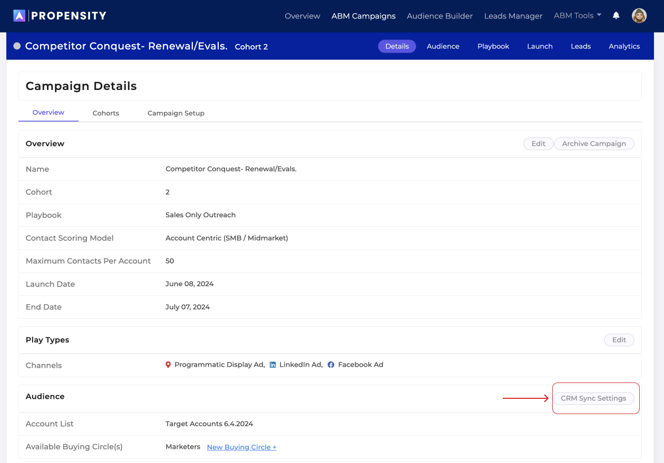This screenshot has width=664, height=463.
Task: Click Edit in the Overview section
Action: tap(538, 143)
